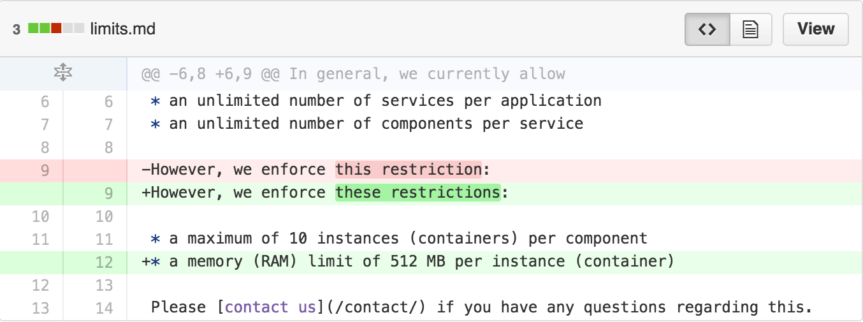Viewport: 863px width, 322px height.
Task: Click deleted old line number 9
Action: (x=45, y=170)
